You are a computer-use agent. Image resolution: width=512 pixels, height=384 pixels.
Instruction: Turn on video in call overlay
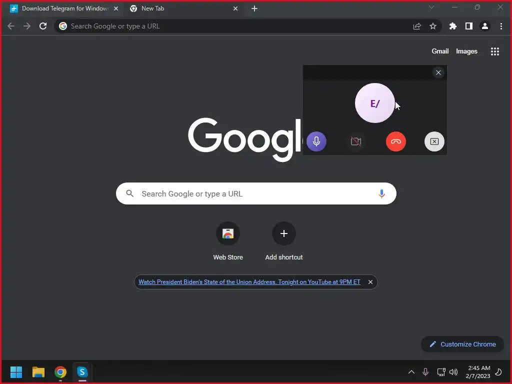[356, 141]
